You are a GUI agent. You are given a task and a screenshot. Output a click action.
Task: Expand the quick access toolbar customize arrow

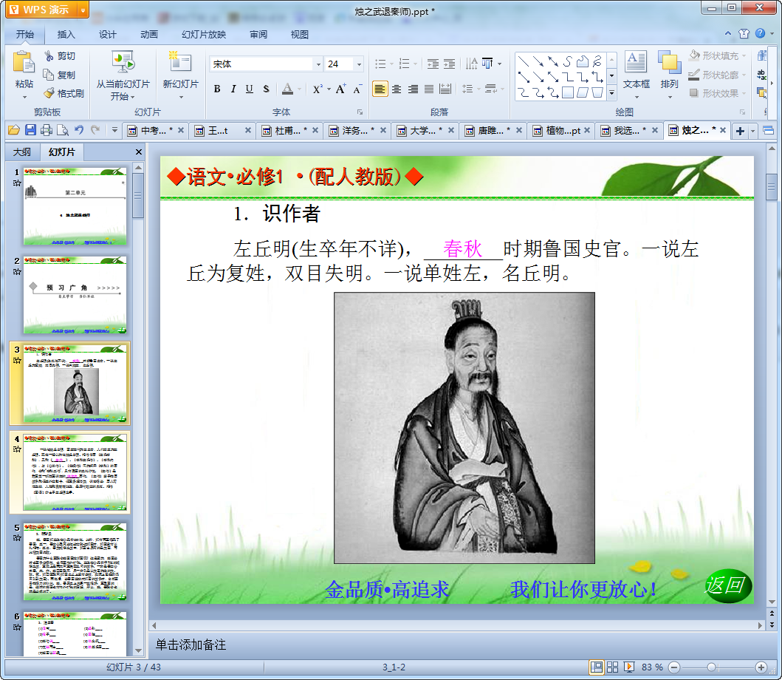click(x=114, y=130)
